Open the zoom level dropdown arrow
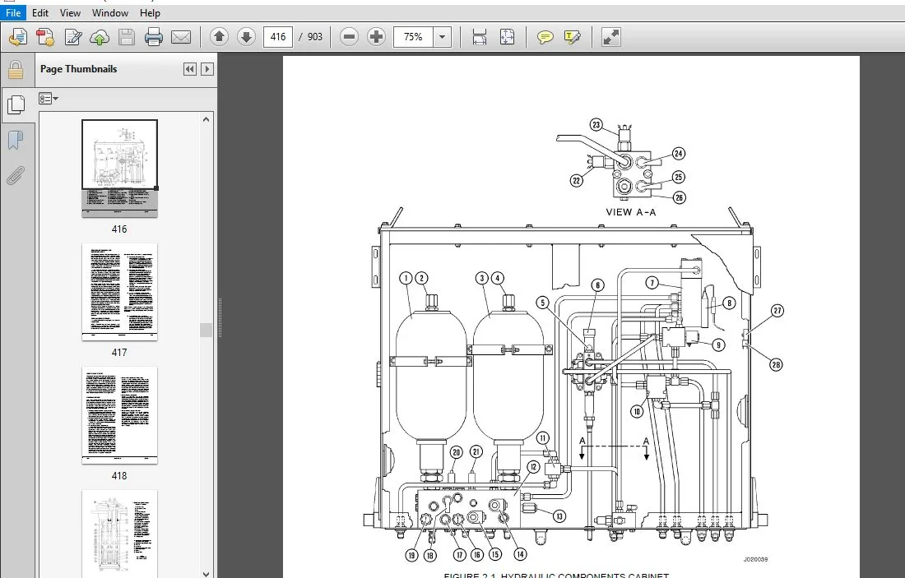Image resolution: width=905 pixels, height=578 pixels. click(442, 37)
